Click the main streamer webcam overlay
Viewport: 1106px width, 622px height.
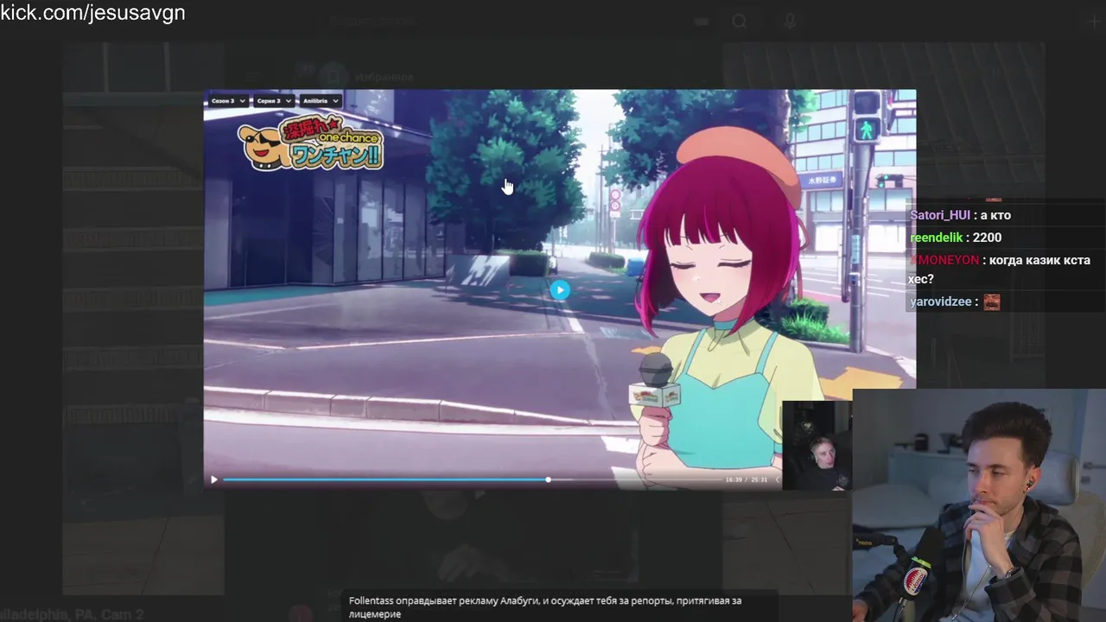[x=979, y=505]
